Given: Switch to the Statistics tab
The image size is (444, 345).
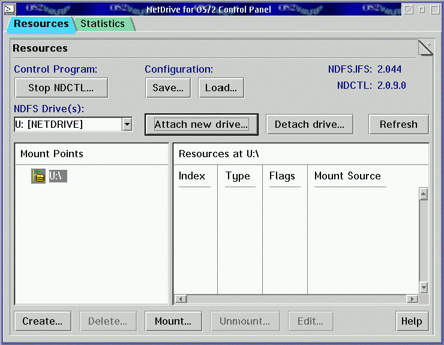Looking at the screenshot, I should [x=104, y=24].
